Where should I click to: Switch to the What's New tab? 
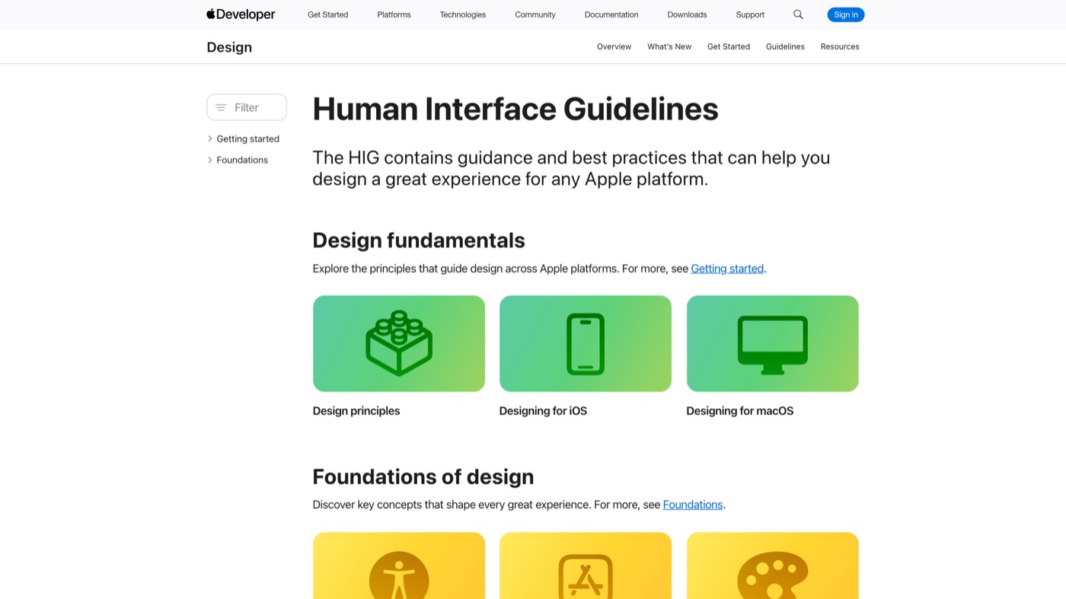pyautogui.click(x=669, y=46)
